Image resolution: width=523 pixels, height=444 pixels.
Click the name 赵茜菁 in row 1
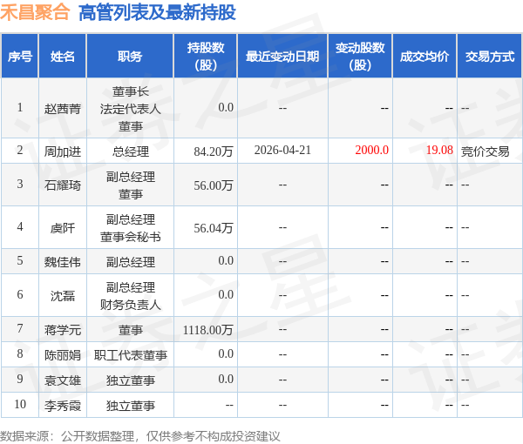click(x=63, y=109)
